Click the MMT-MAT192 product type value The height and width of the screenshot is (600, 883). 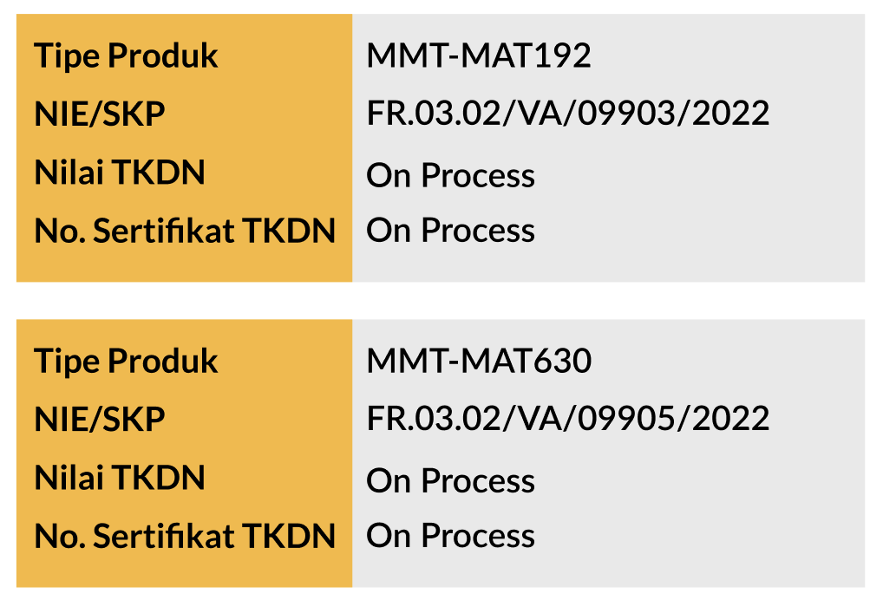[x=479, y=56]
